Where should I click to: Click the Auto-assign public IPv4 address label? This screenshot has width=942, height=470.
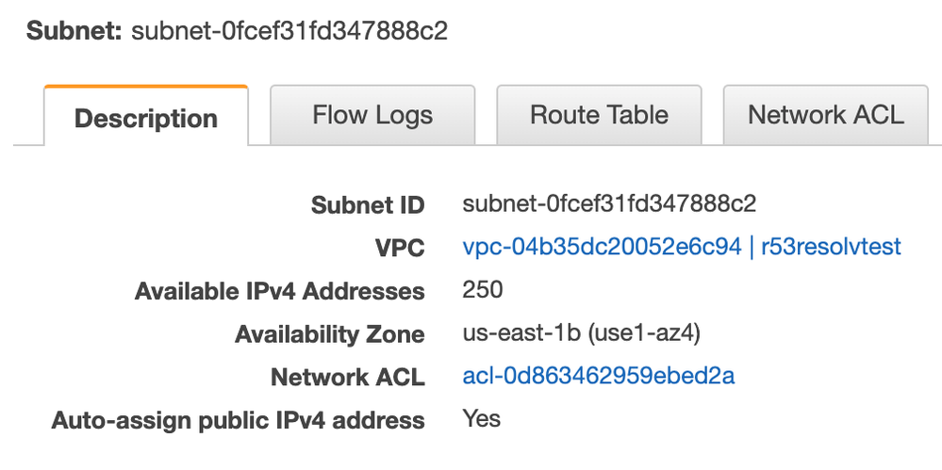(x=239, y=420)
